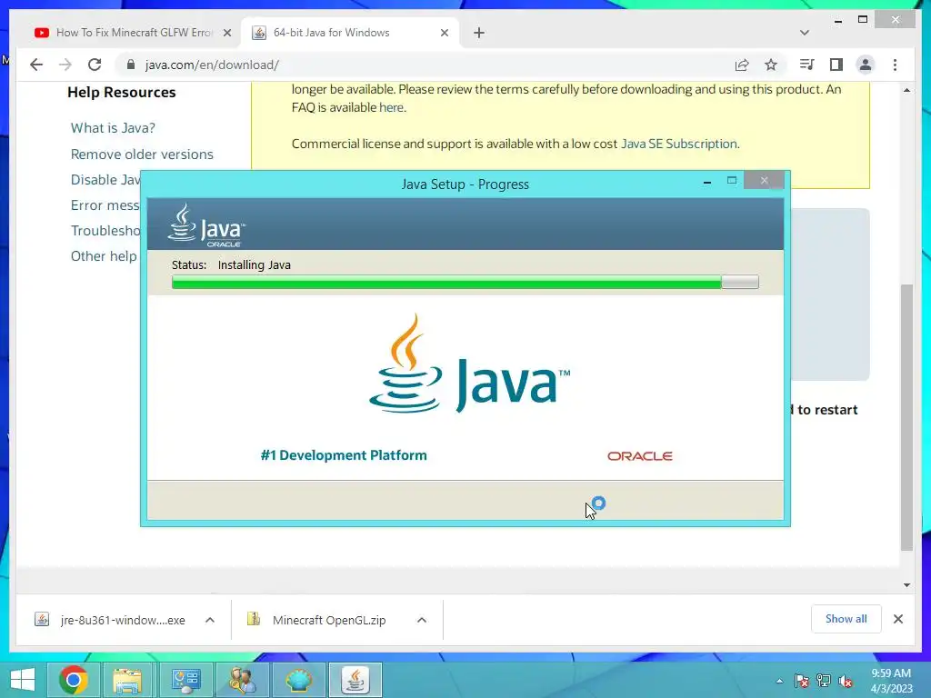Click the muted volume tray icon
The height and width of the screenshot is (698, 931).
[846, 681]
